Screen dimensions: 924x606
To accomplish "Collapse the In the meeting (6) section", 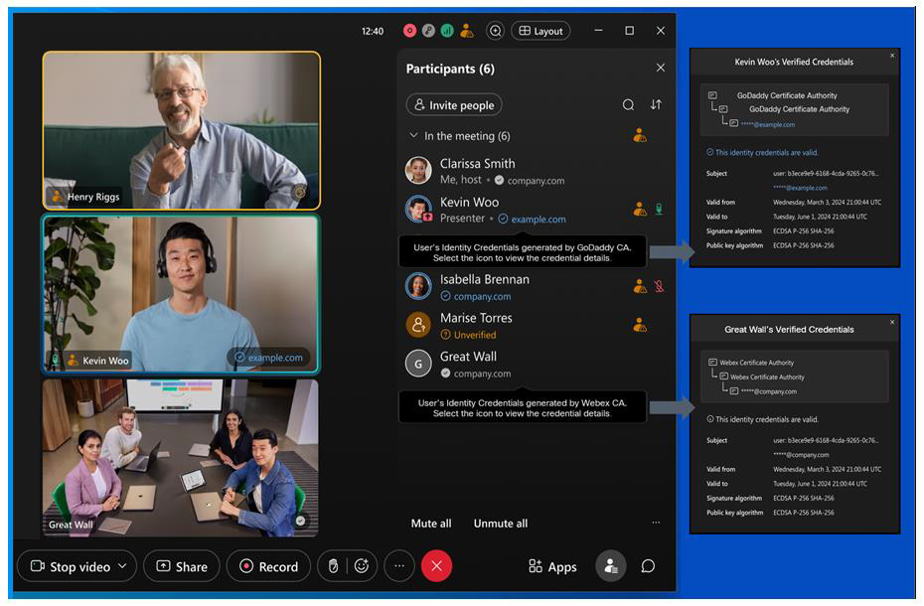I will 413,135.
